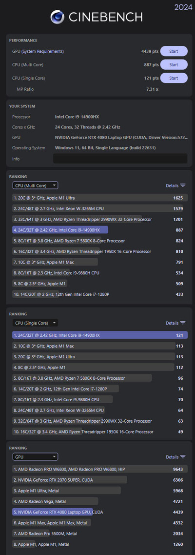
Task: Click the Cinebench logo icon
Action: tap(57, 17)
